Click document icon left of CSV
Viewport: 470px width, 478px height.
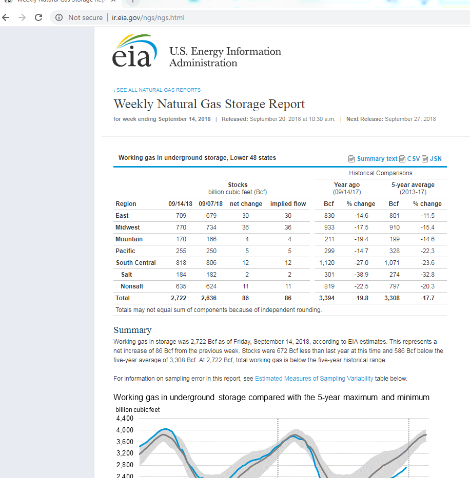click(402, 159)
